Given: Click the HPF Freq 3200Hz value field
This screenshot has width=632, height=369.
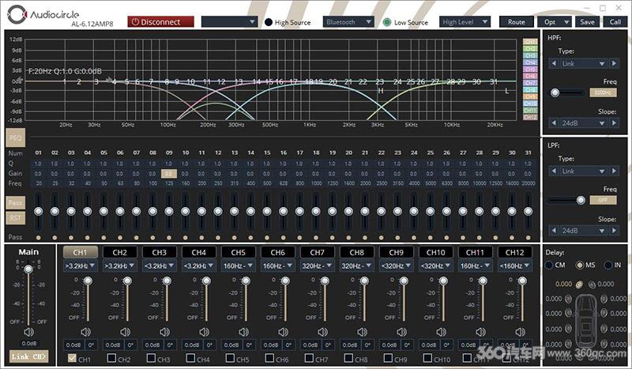Looking at the screenshot, I should (603, 92).
